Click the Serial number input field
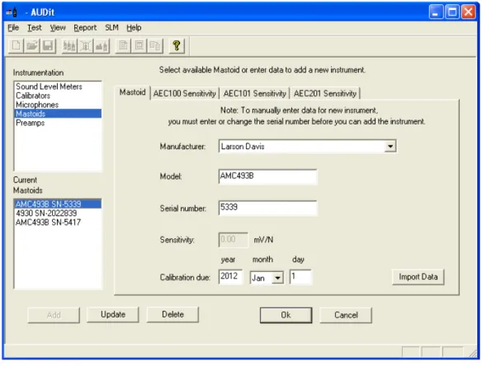This screenshot has height=366, width=482. tap(267, 208)
